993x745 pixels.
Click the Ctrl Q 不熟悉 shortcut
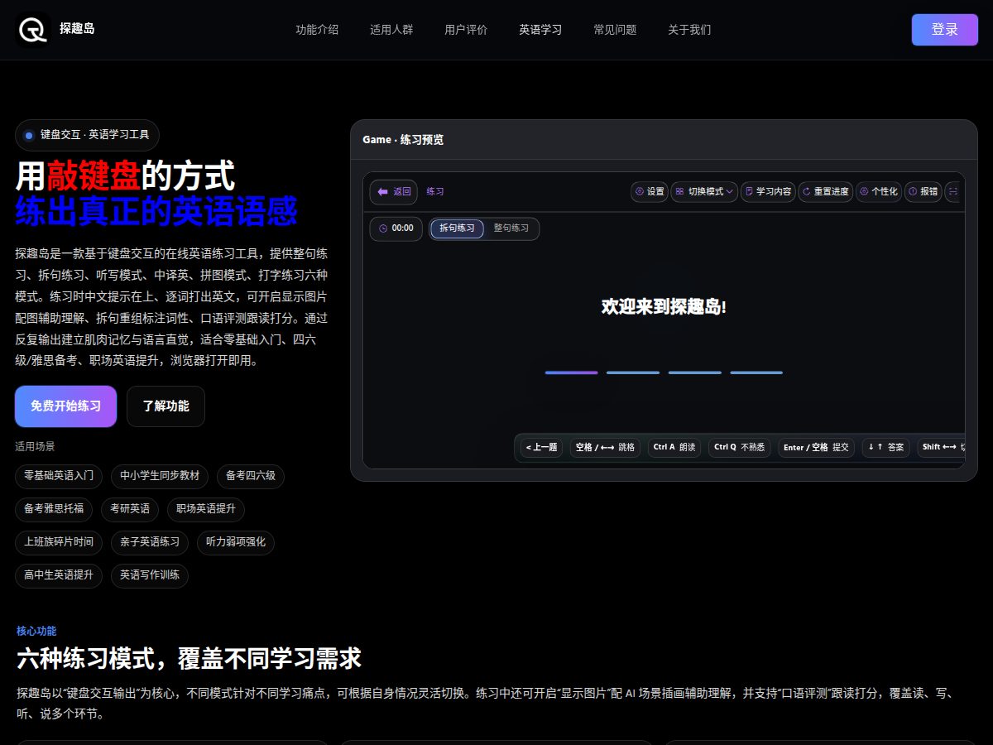[740, 447]
